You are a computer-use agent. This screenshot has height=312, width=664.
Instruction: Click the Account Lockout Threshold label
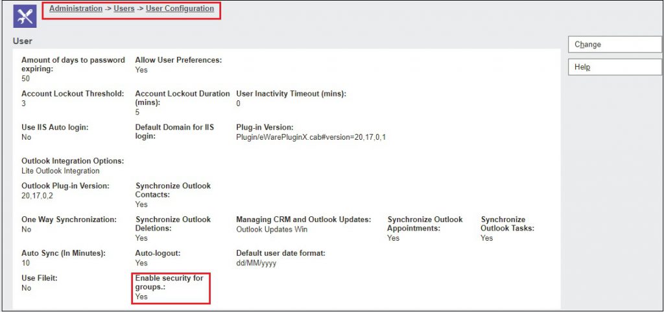coord(73,94)
